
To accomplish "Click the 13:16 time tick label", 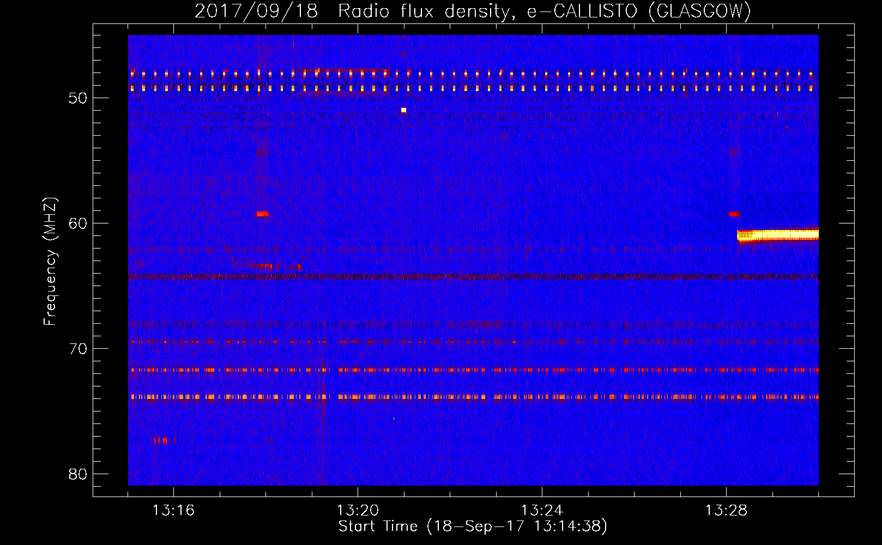I will (173, 511).
